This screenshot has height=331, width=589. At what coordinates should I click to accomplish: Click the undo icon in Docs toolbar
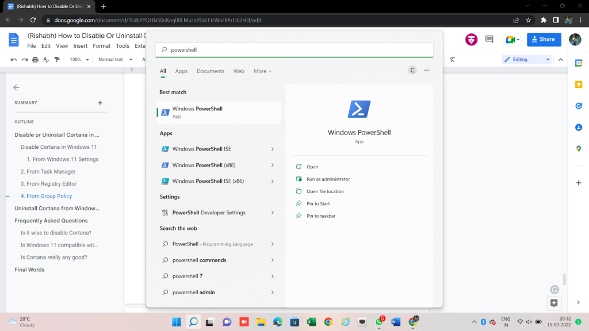(x=14, y=60)
